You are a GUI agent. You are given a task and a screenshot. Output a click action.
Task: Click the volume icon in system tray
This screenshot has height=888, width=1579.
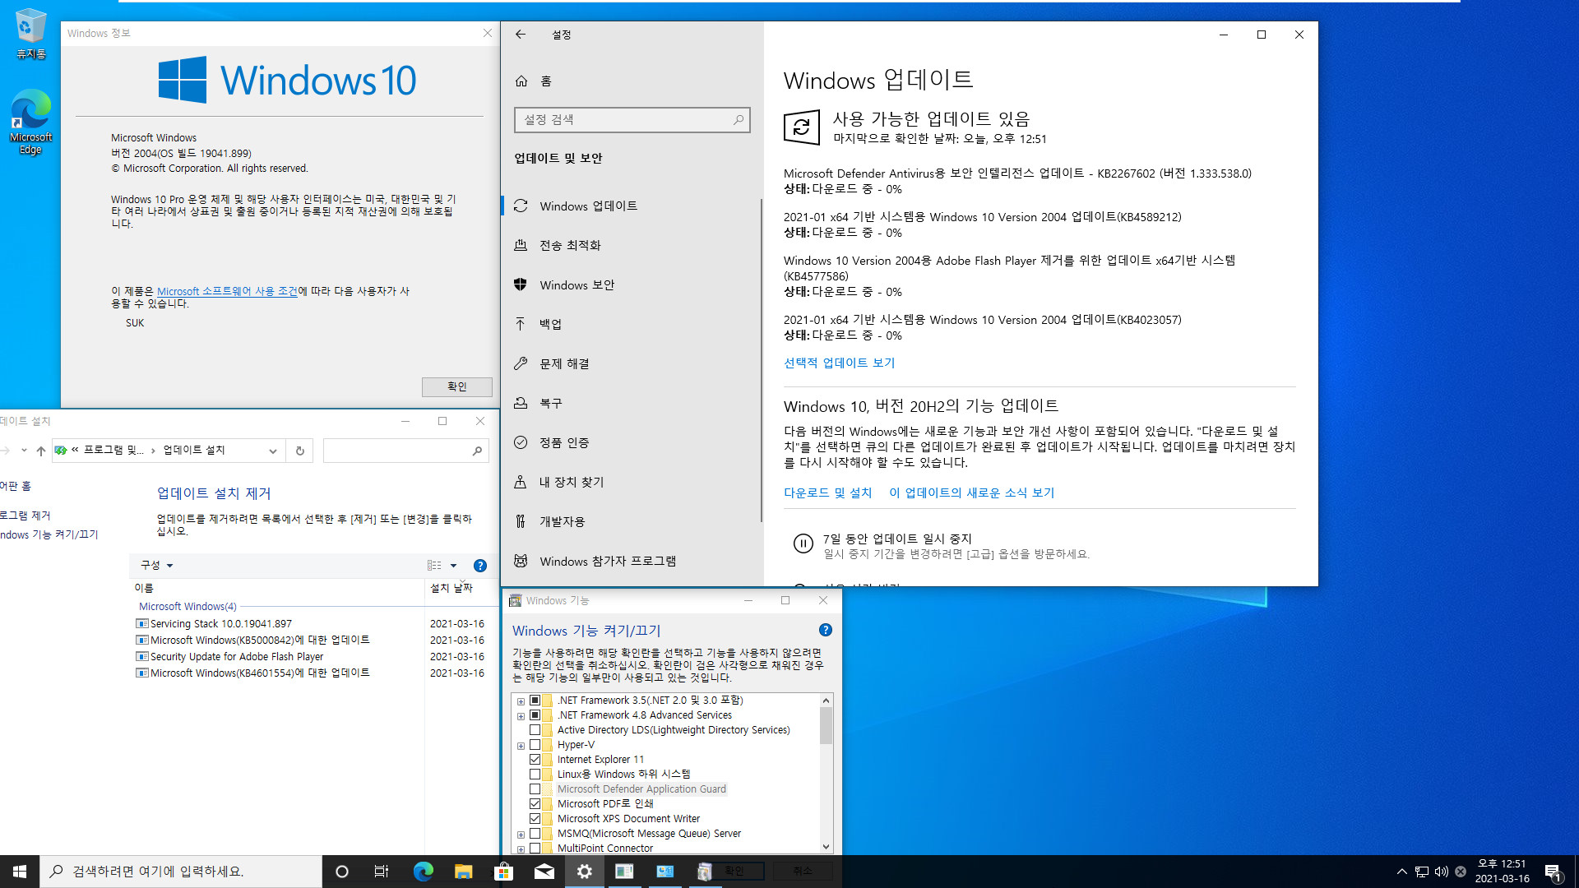tap(1441, 872)
